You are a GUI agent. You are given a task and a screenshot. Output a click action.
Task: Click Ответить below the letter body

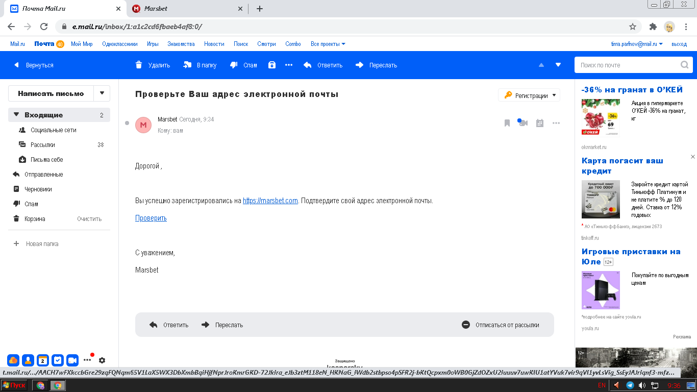(x=169, y=325)
